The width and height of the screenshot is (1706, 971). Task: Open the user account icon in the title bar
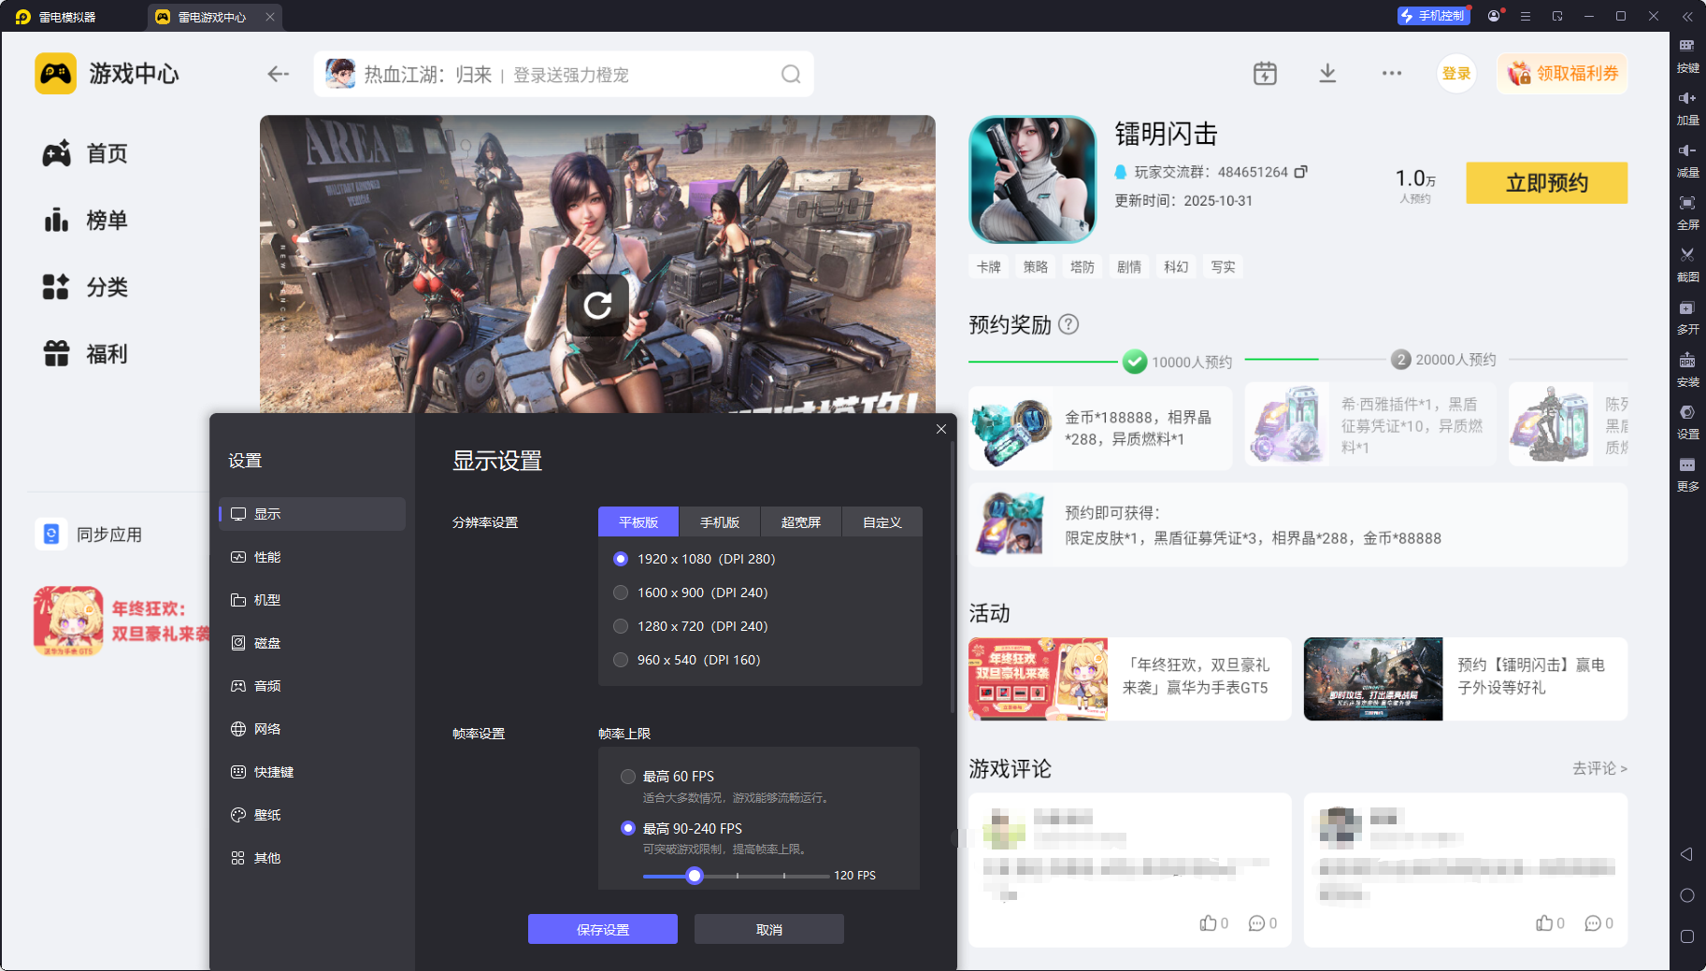(1494, 16)
